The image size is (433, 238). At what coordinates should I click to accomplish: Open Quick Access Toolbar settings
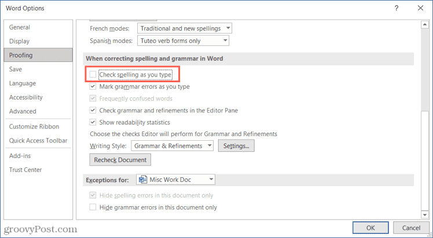click(x=38, y=141)
